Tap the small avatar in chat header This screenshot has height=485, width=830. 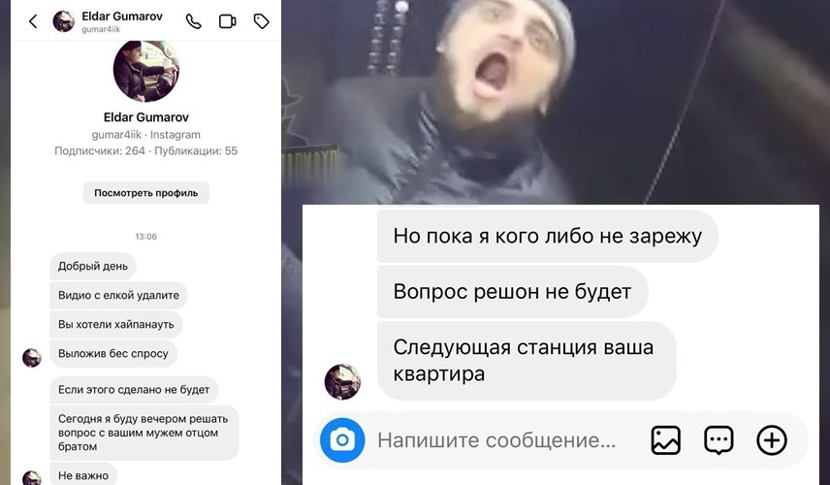(x=64, y=21)
